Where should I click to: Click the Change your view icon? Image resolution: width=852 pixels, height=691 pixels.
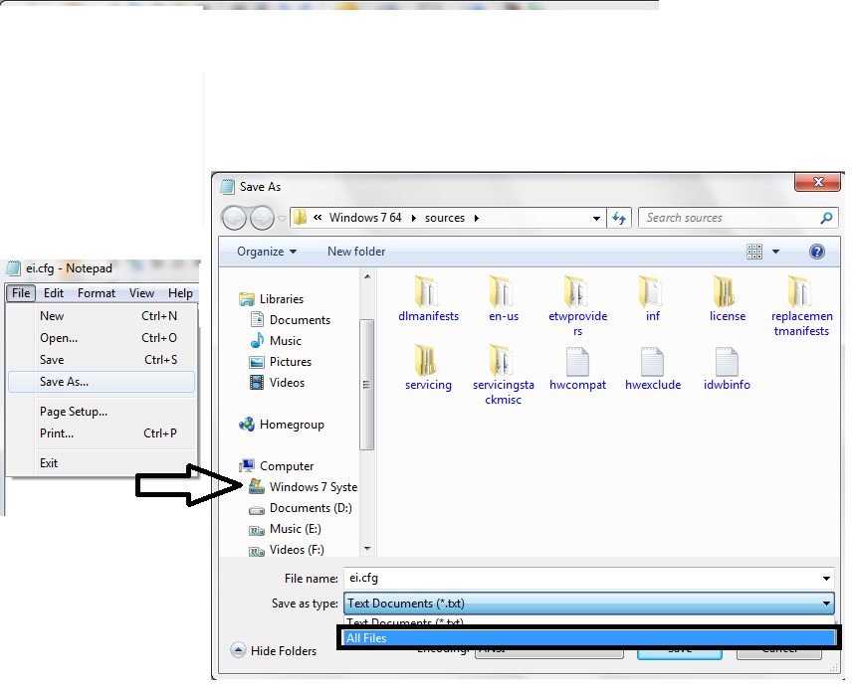coord(754,252)
